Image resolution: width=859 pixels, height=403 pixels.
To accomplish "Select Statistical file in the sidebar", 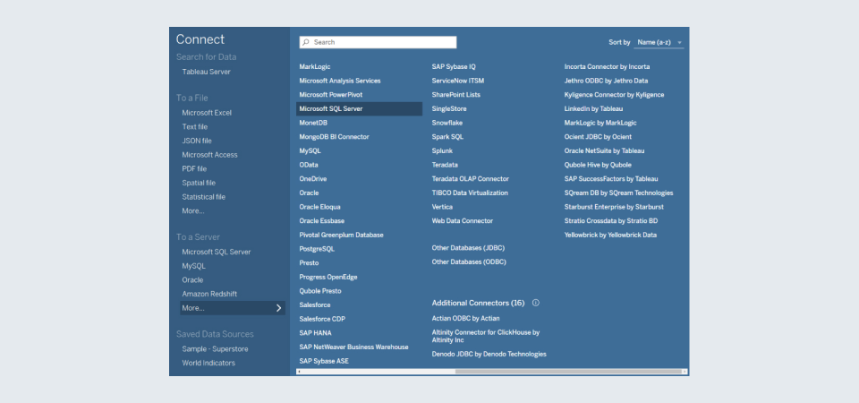I will click(204, 197).
